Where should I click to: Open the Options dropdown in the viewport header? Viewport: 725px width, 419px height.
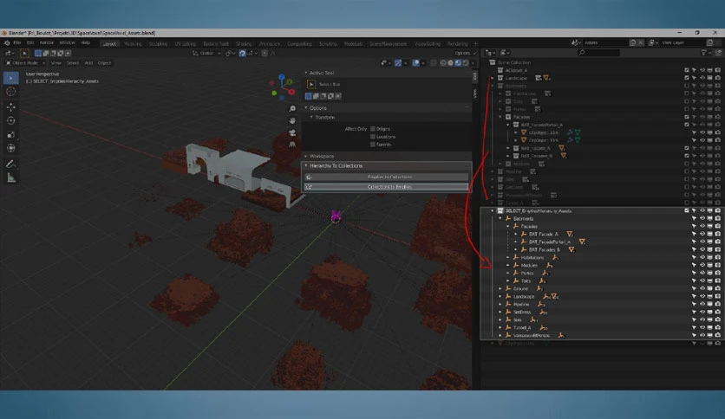465,53
